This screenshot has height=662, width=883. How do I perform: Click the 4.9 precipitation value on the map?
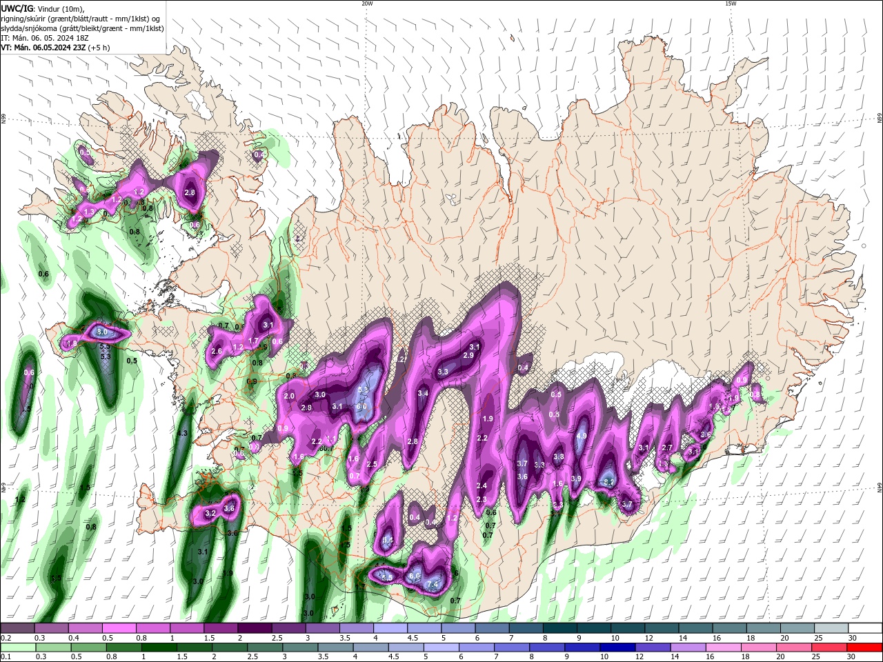582,436
